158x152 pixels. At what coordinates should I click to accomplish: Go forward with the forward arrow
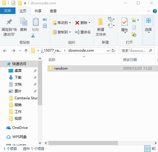point(13,51)
